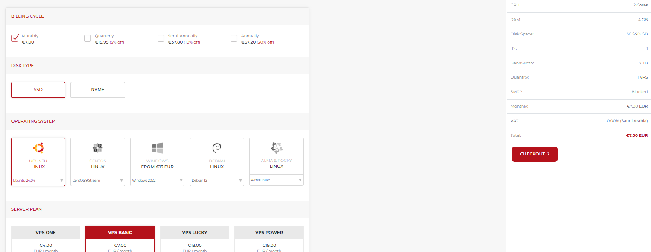651x252 pixels.
Task: Click the 4 GB RAM value
Action: [642, 20]
